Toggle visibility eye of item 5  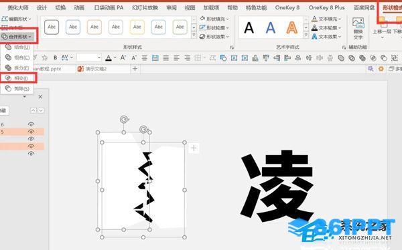pos(31,132)
